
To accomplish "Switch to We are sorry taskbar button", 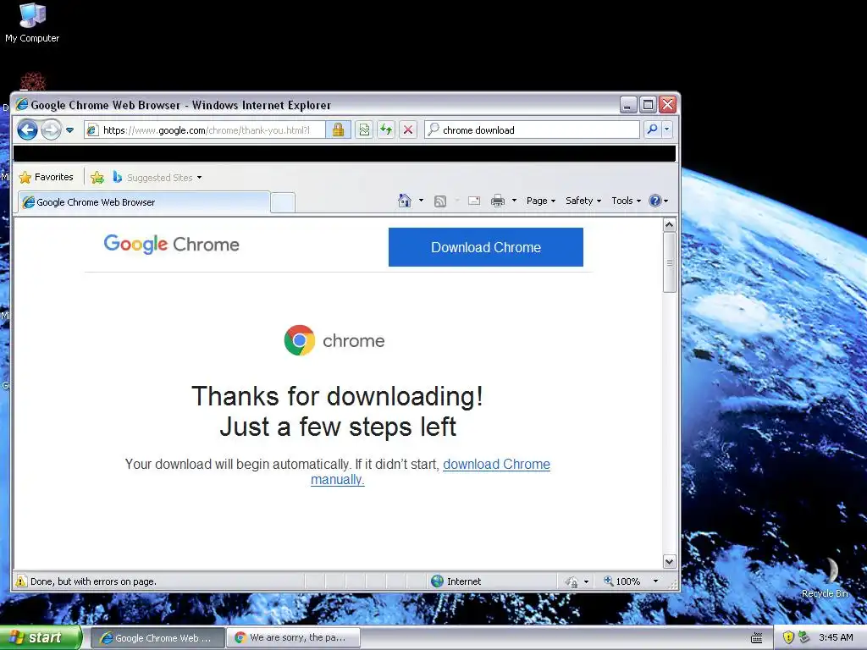I will [x=293, y=638].
